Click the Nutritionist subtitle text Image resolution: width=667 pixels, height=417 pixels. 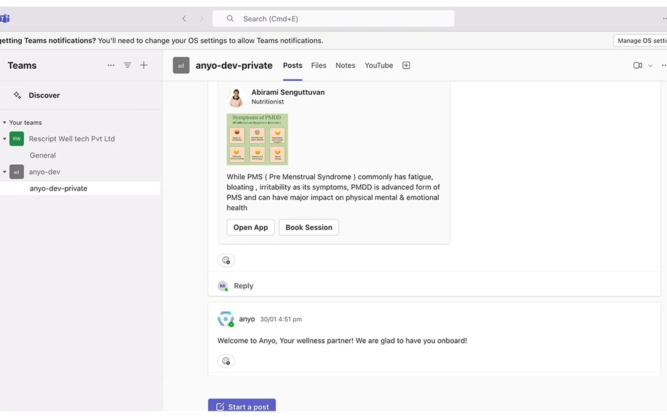click(x=268, y=102)
